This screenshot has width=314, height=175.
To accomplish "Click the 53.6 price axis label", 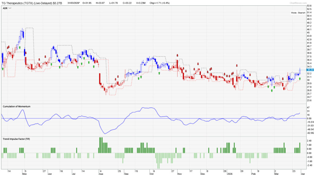I will point(309,6).
